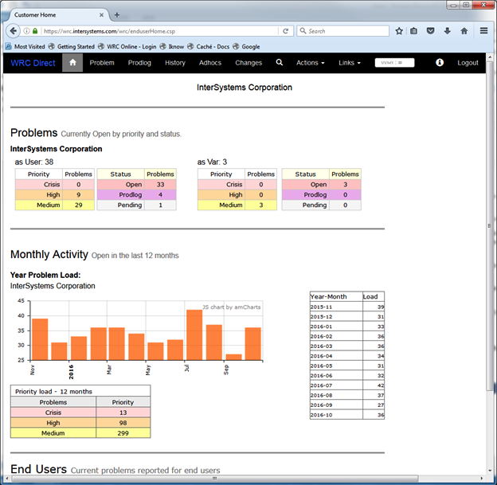Expand the Actions dropdown menu
The width and height of the screenshot is (497, 485).
(x=311, y=63)
